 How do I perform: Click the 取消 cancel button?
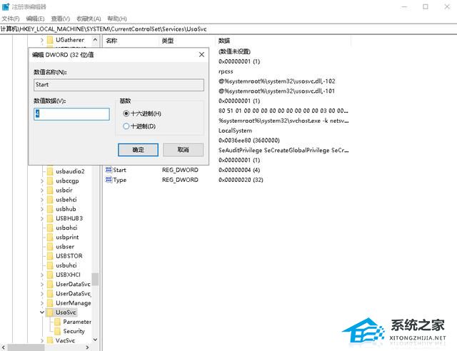[x=183, y=150]
